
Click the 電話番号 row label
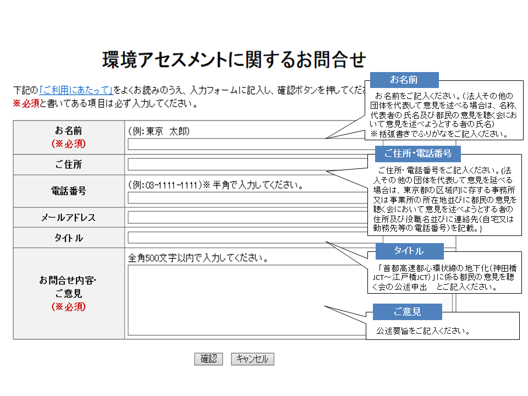click(69, 191)
